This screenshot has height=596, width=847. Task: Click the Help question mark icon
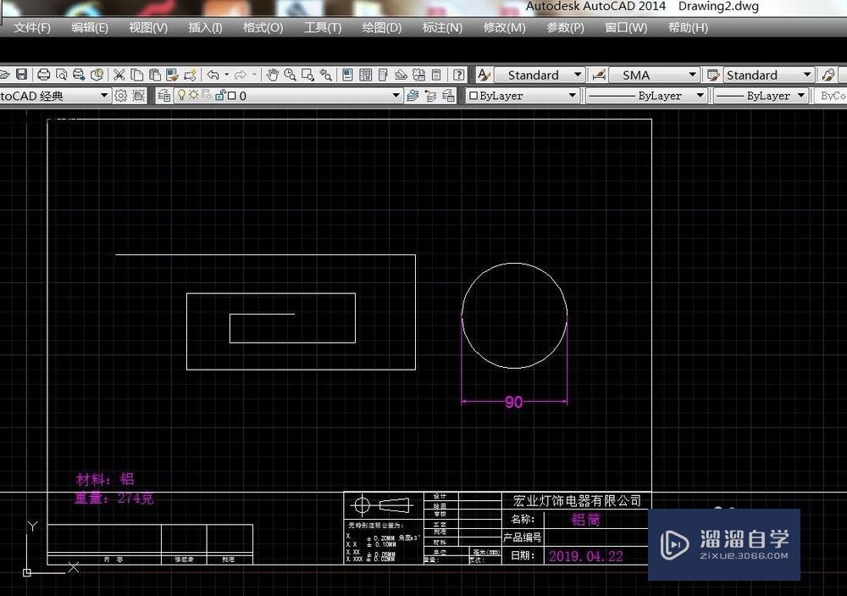coord(459,75)
